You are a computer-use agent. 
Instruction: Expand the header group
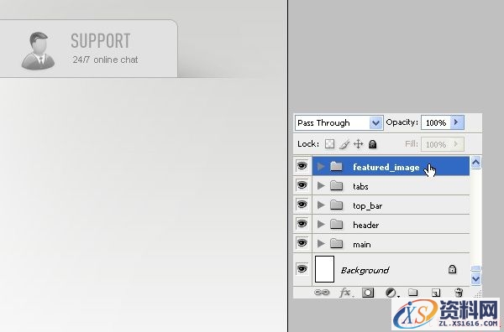[x=321, y=224]
